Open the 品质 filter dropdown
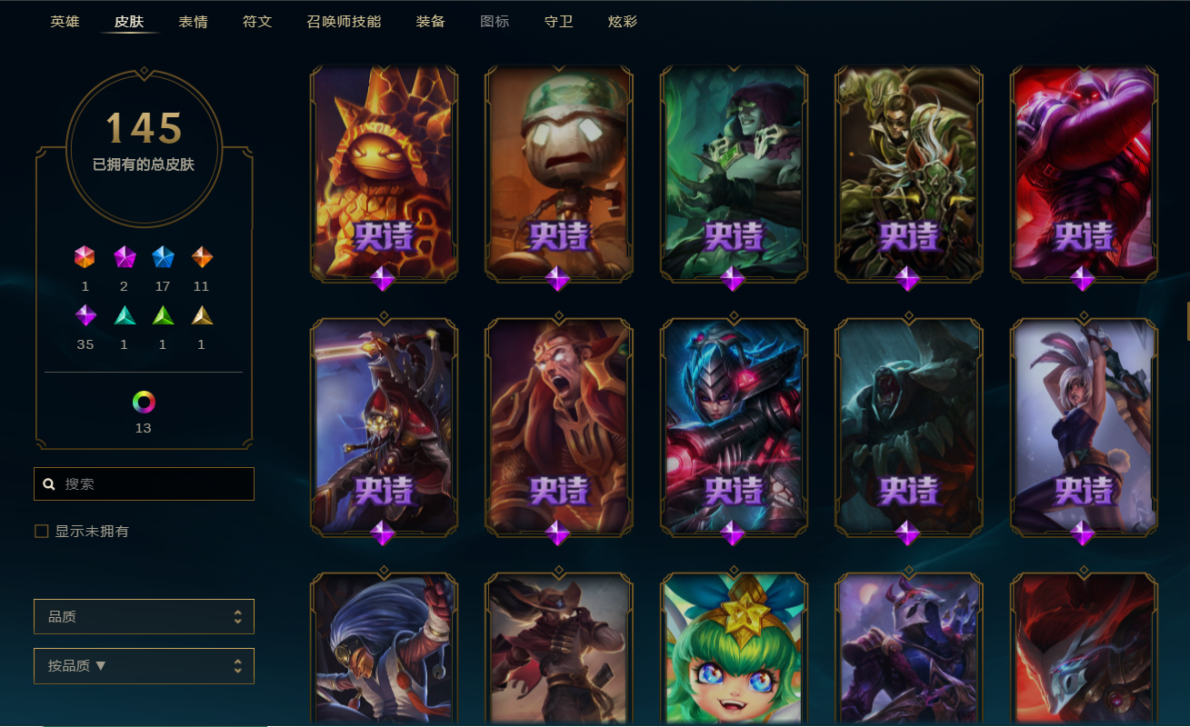Viewport: 1190px width, 727px height. click(144, 616)
